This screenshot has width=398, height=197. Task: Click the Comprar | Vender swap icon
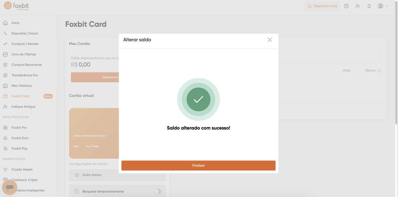[x=5, y=44]
